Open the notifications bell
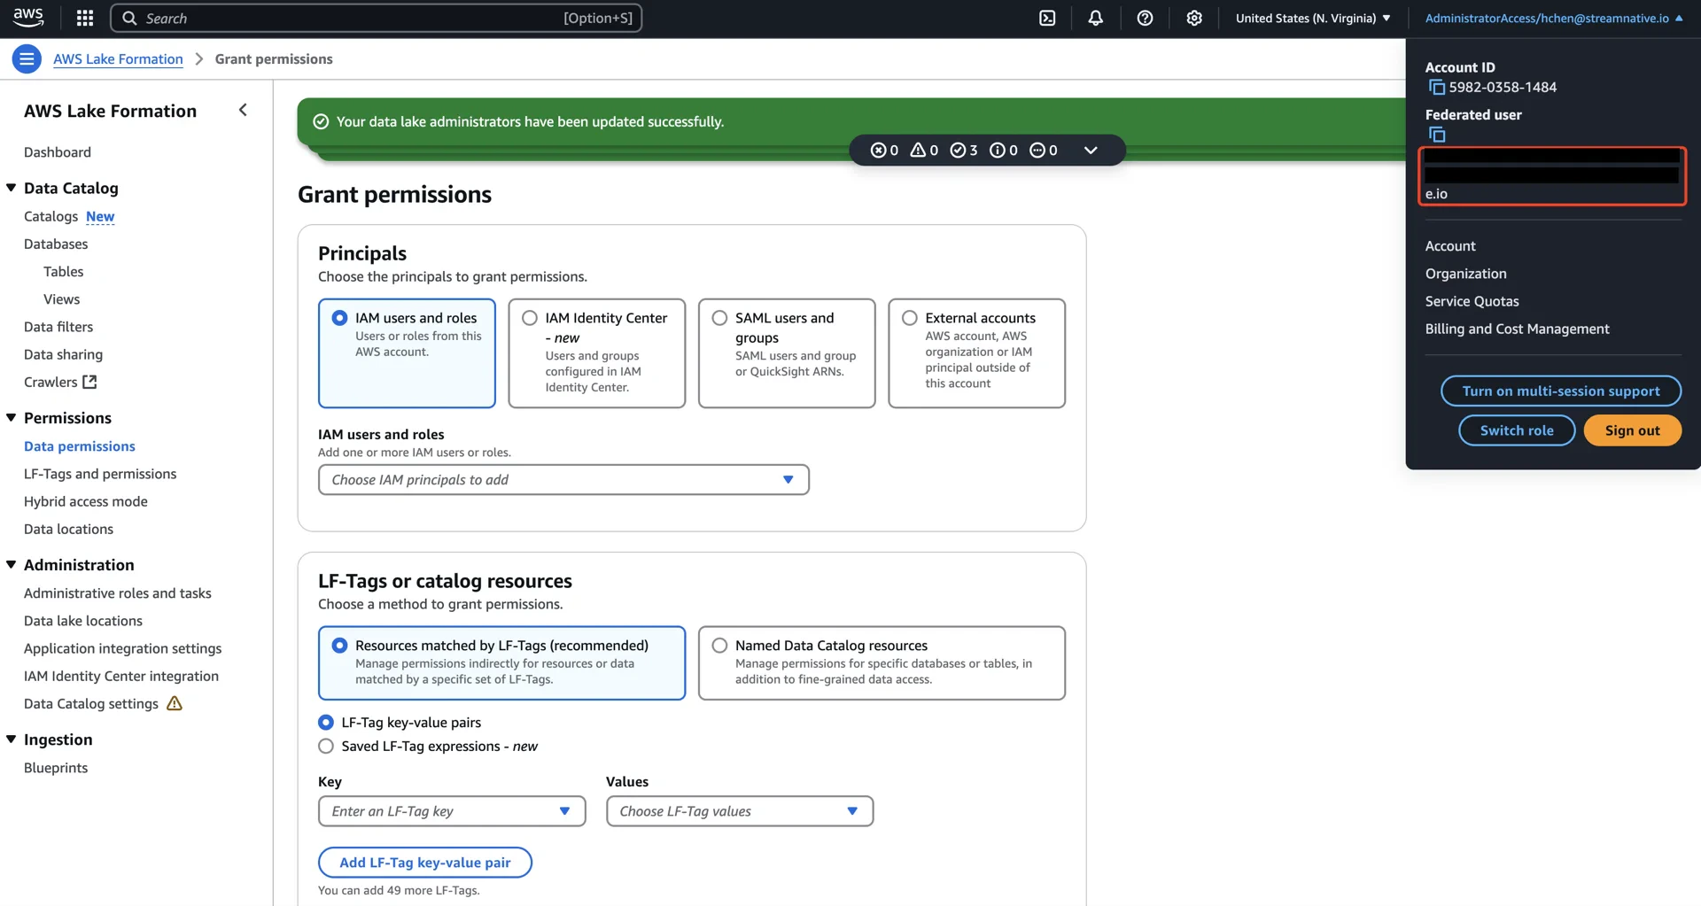The width and height of the screenshot is (1701, 906). pyautogui.click(x=1096, y=18)
